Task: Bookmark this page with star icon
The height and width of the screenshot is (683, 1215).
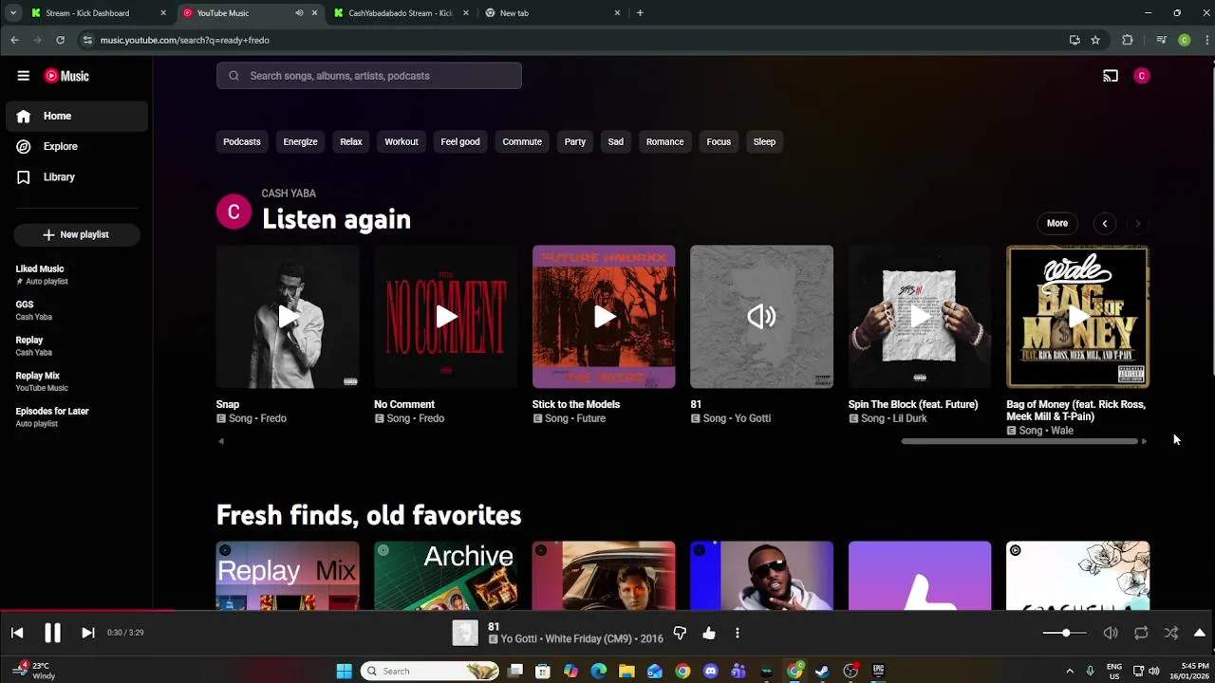Action: click(x=1095, y=40)
